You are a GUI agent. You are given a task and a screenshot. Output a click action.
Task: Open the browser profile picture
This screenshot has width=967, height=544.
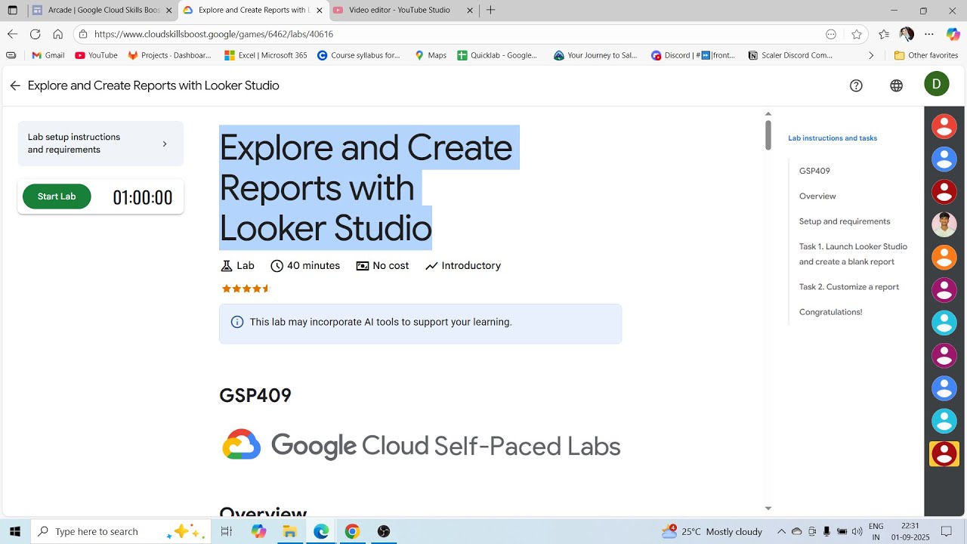point(907,34)
